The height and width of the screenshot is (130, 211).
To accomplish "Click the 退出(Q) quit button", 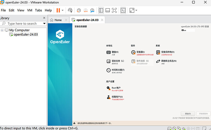I will click(188, 113).
